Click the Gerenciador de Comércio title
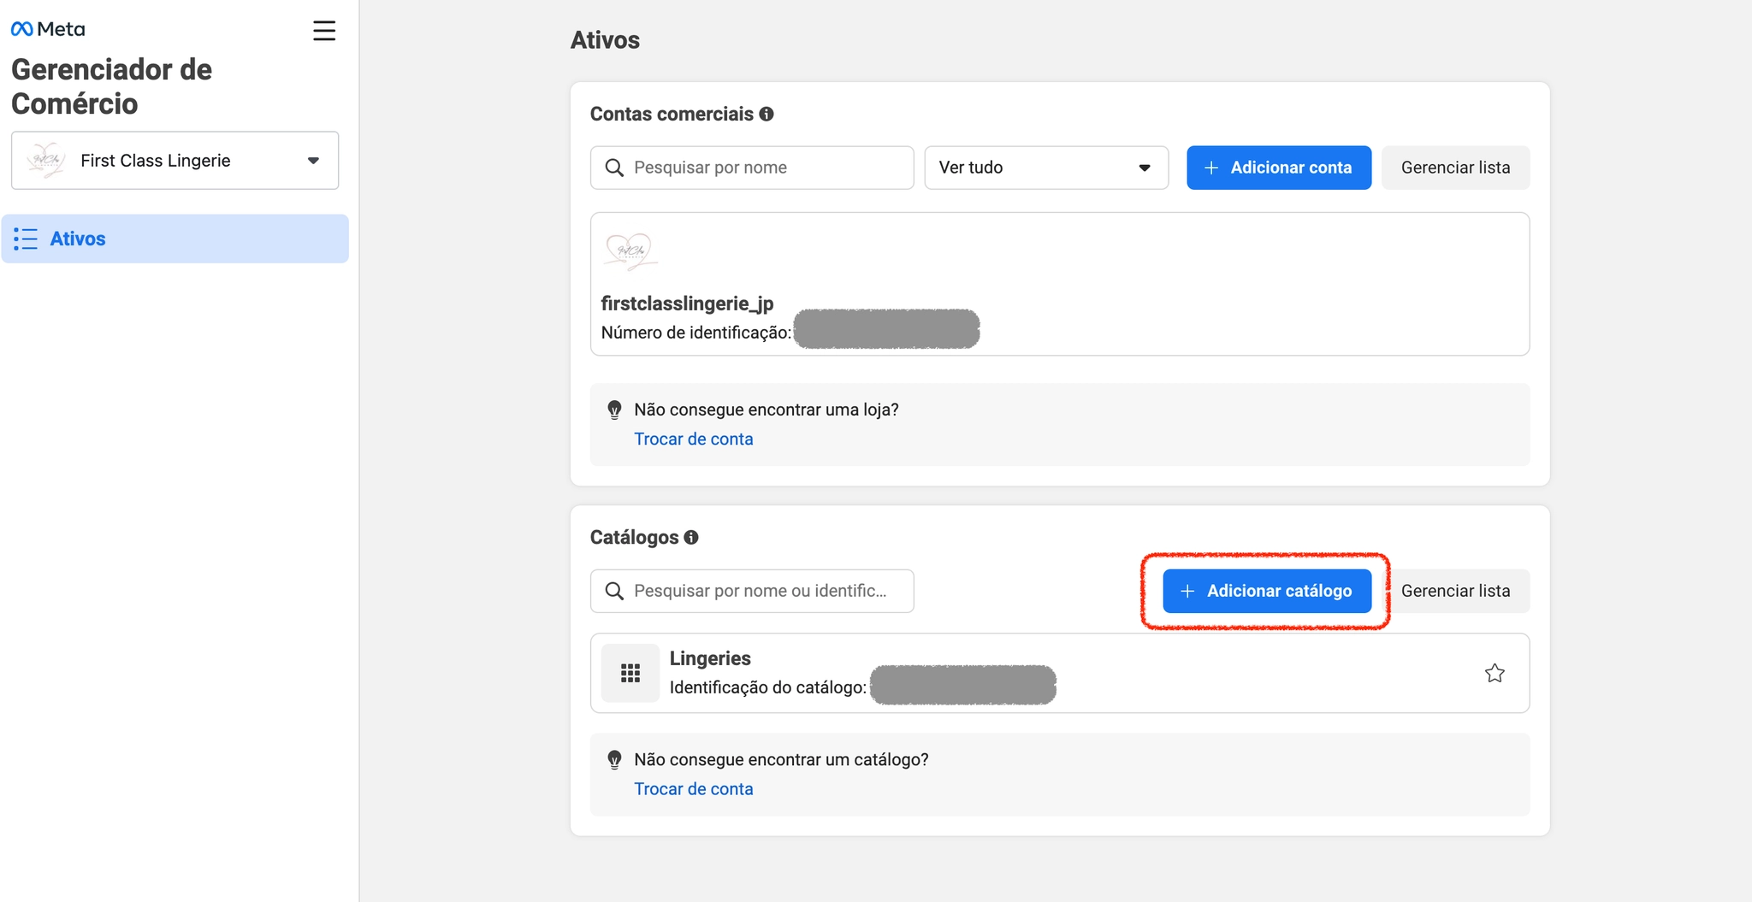This screenshot has width=1752, height=902. pos(111,86)
